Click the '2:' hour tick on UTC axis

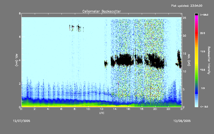point(35,109)
